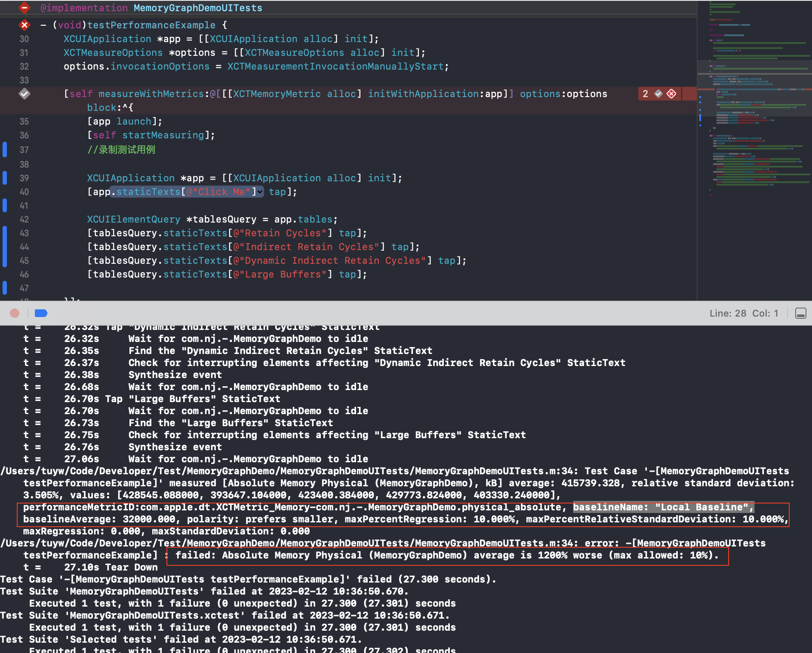
Task: Click the issue count 2 in badge
Action: pos(645,94)
